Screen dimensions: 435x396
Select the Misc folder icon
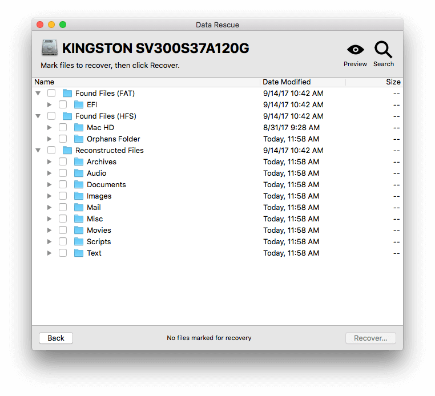[x=79, y=219]
